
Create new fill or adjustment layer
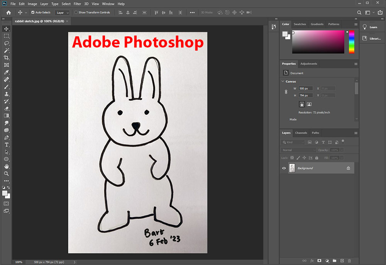coord(327,261)
